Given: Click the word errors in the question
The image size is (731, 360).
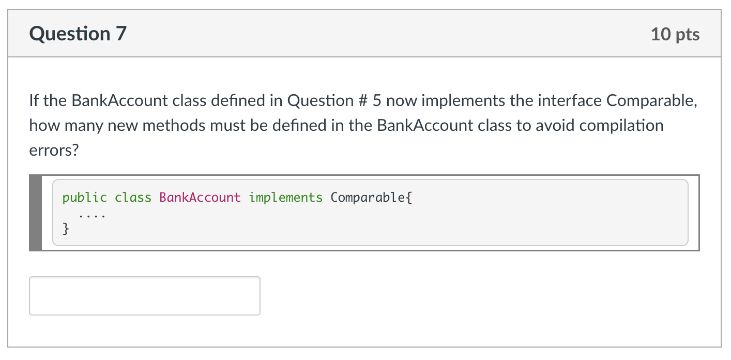Looking at the screenshot, I should pos(50,150).
